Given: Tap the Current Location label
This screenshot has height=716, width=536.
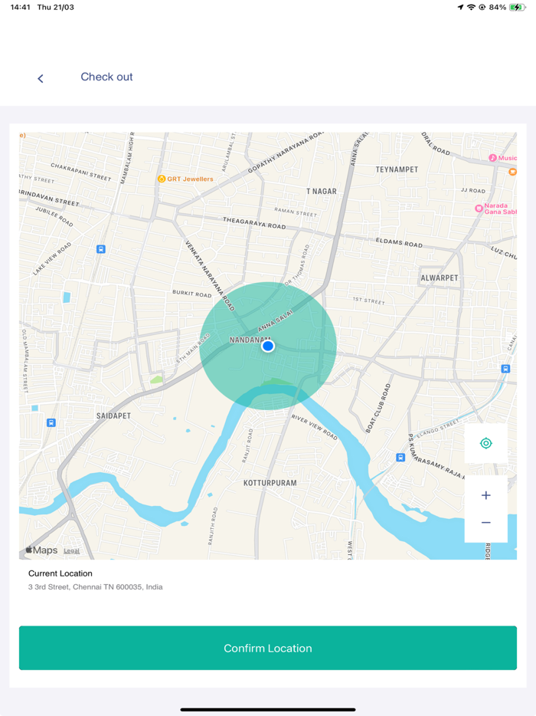Looking at the screenshot, I should point(60,573).
